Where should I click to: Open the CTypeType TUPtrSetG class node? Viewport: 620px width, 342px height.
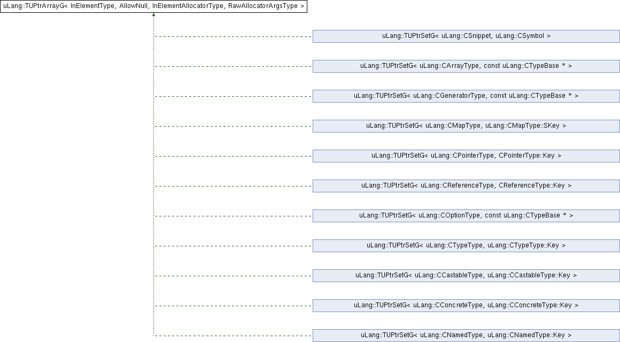click(466, 246)
